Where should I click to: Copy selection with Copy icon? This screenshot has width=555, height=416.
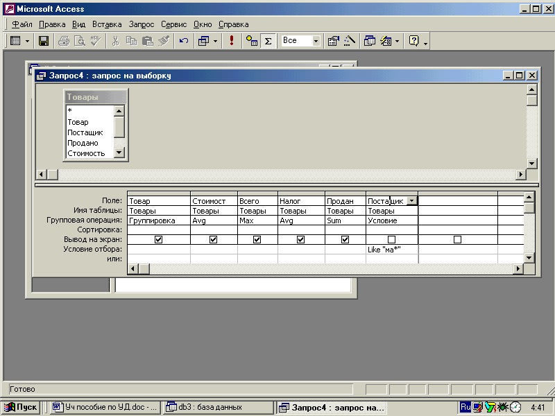tap(131, 41)
